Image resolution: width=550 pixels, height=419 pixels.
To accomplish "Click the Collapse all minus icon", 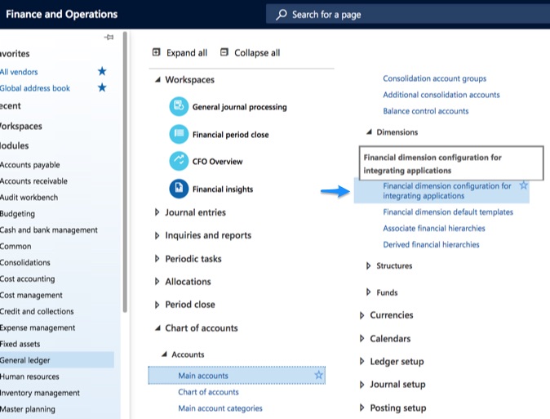I will [x=224, y=52].
